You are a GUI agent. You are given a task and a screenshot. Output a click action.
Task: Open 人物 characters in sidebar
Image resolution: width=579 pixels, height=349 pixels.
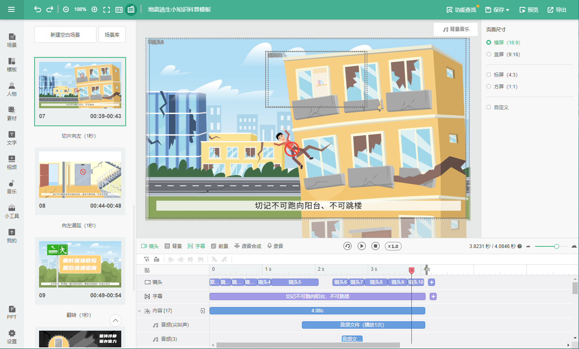click(12, 89)
